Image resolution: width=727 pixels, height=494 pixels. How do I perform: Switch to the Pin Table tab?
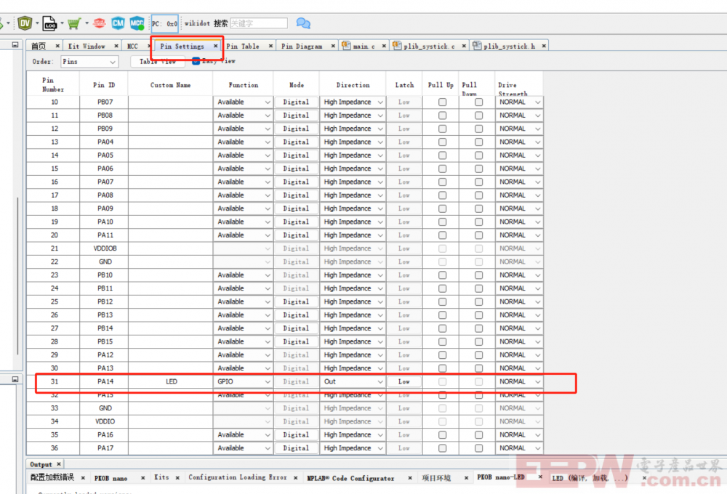point(243,46)
